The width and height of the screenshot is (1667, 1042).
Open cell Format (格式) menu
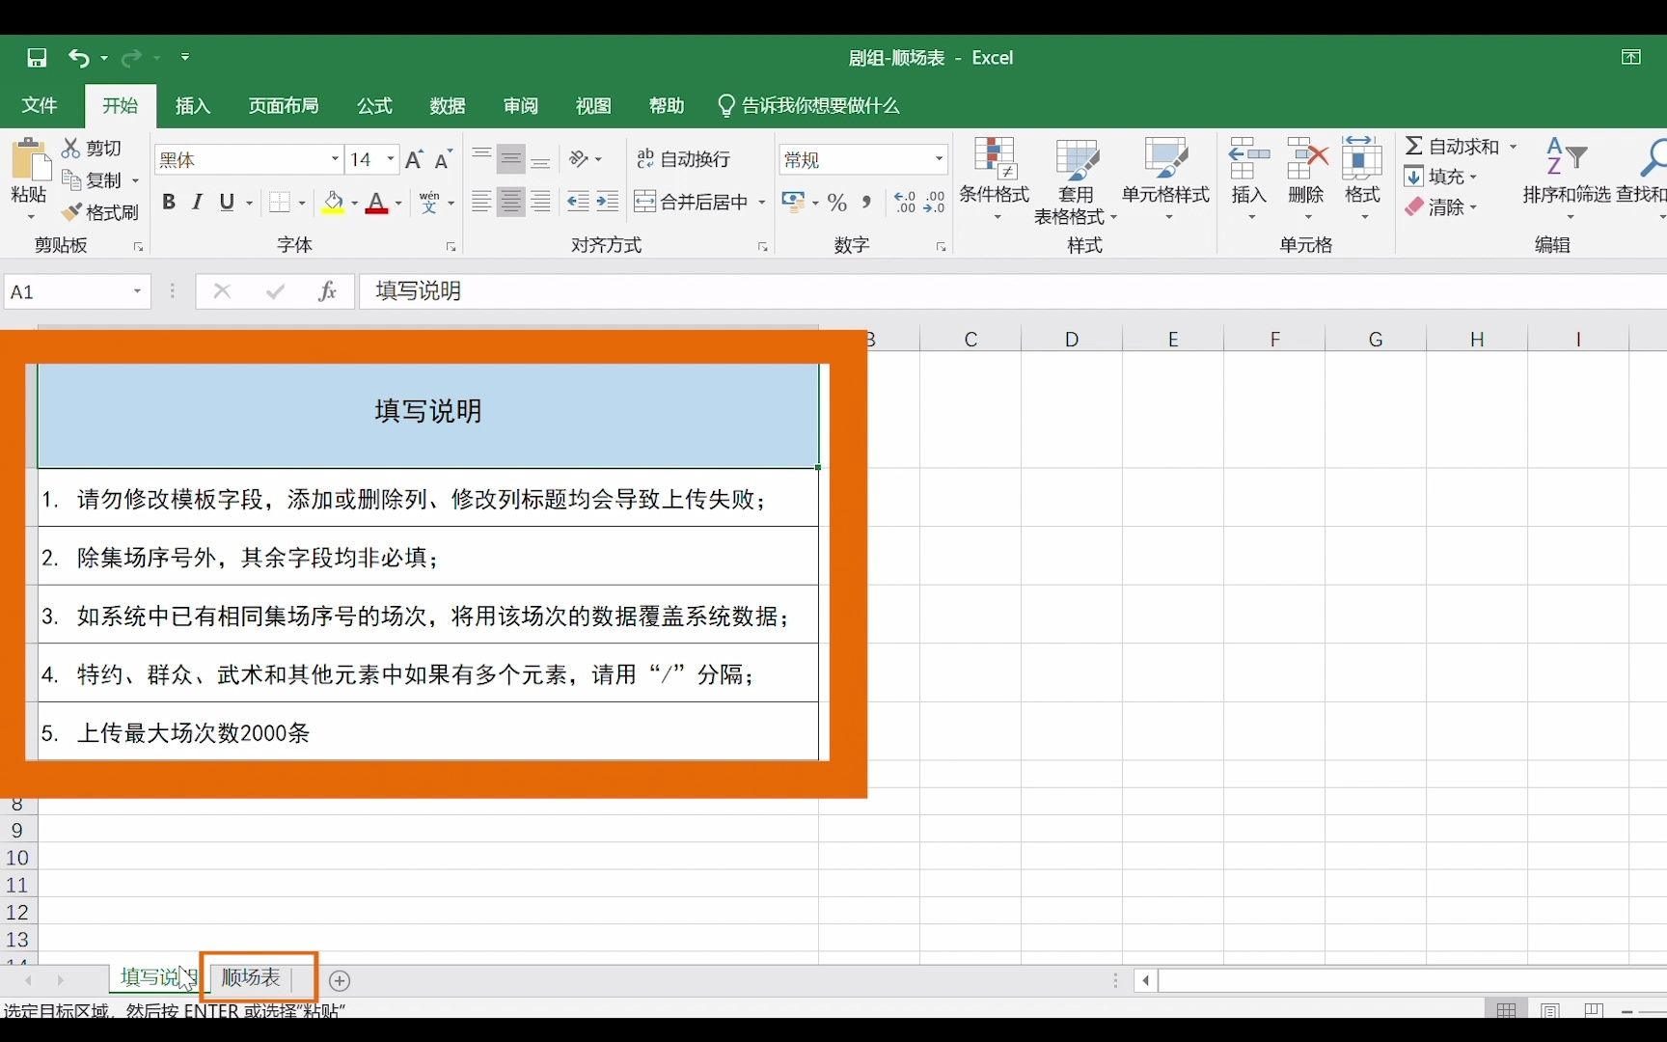pos(1362,179)
